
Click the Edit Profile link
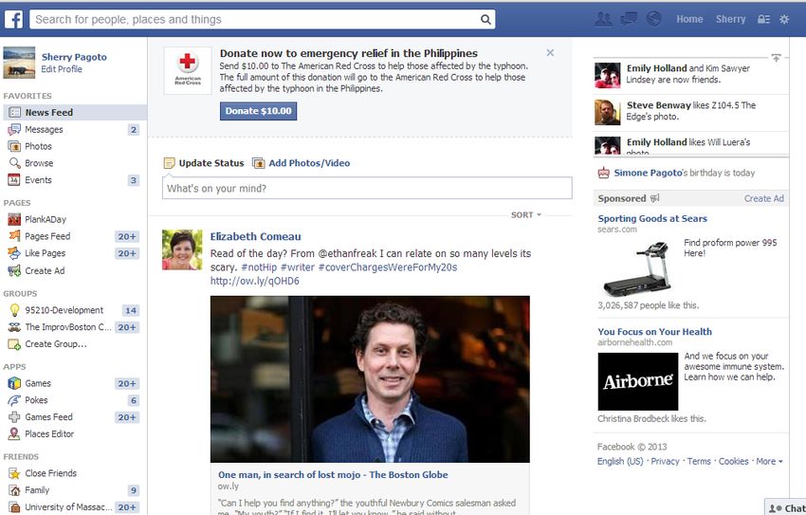(62, 69)
